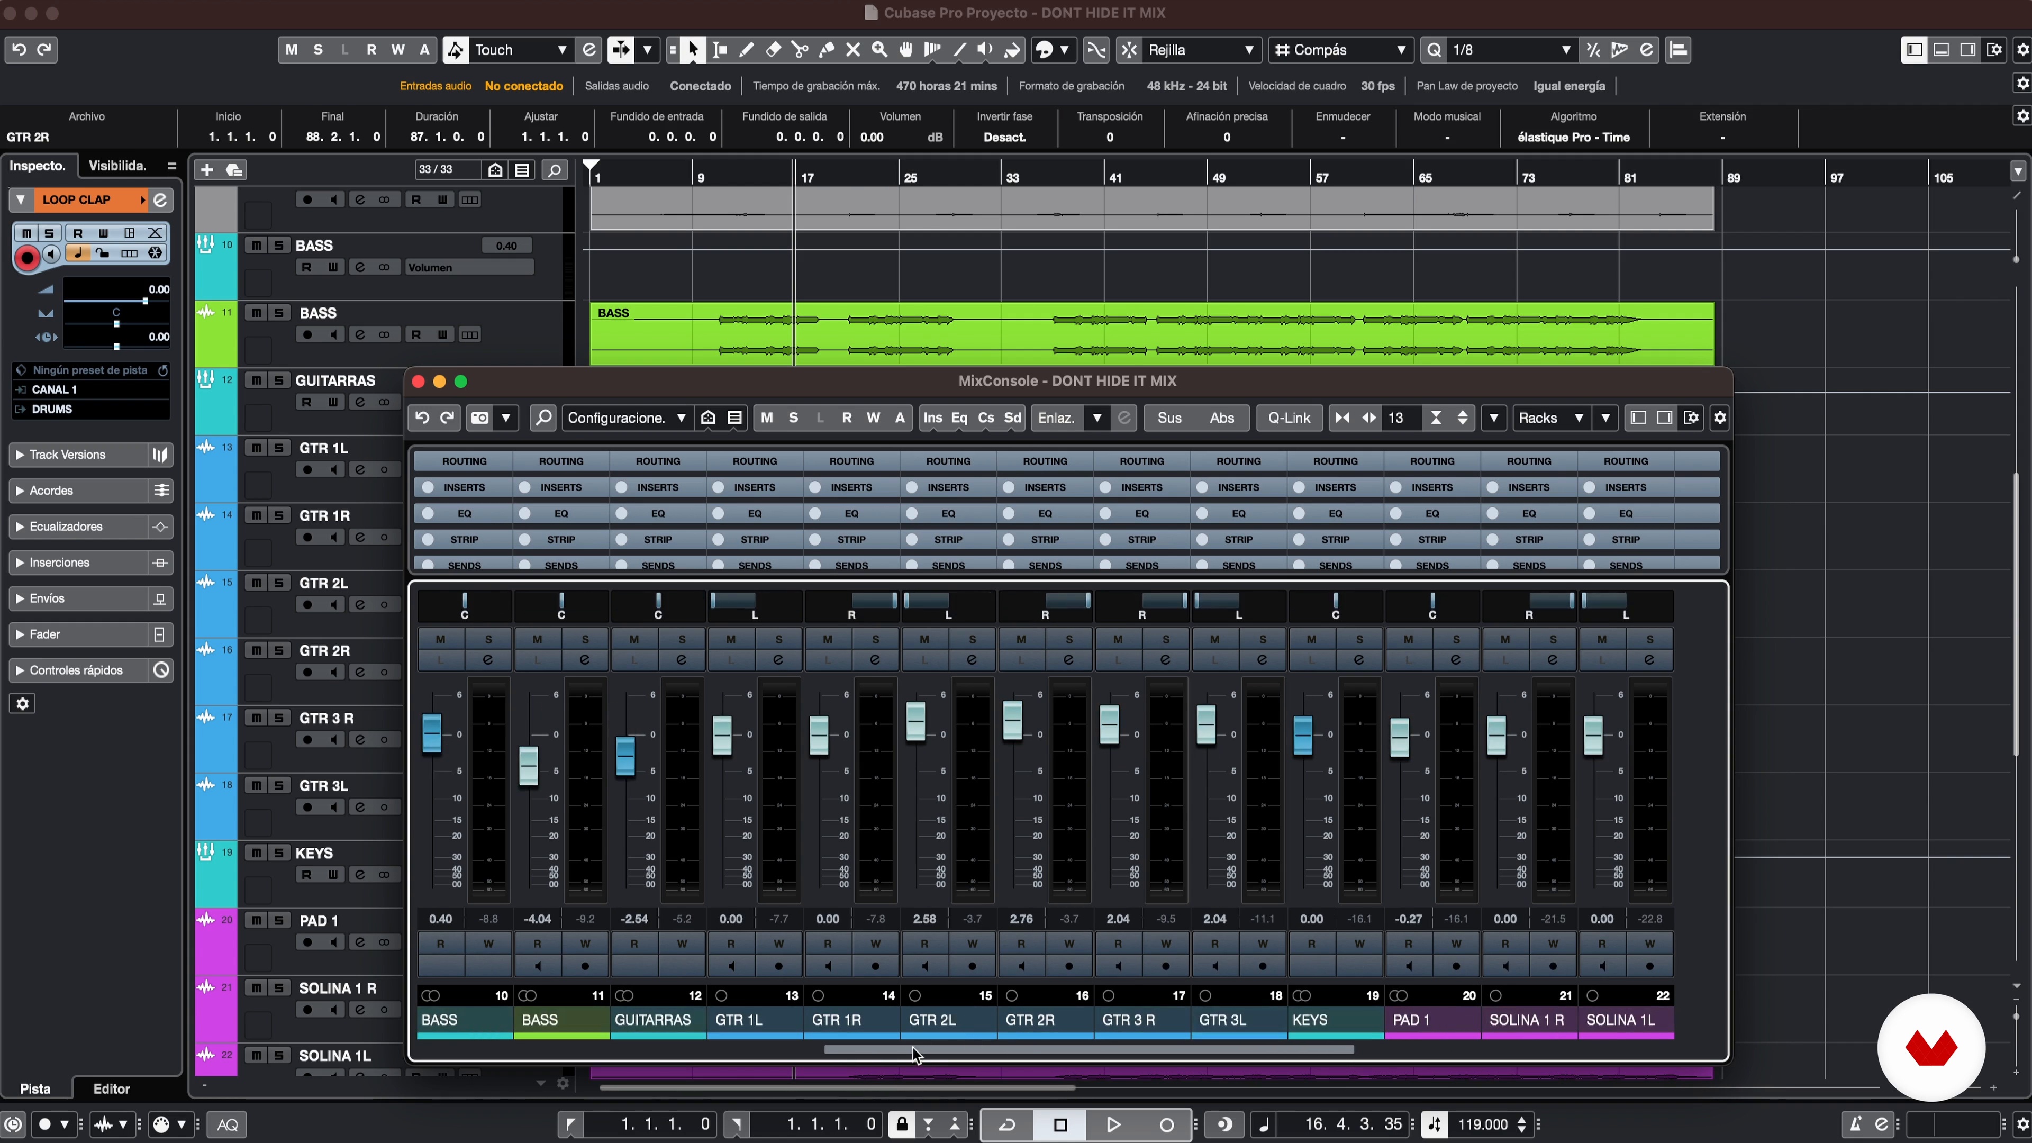Screen dimensions: 2032x1143
Task: Click the transport Record button
Action: pos(1166,1125)
